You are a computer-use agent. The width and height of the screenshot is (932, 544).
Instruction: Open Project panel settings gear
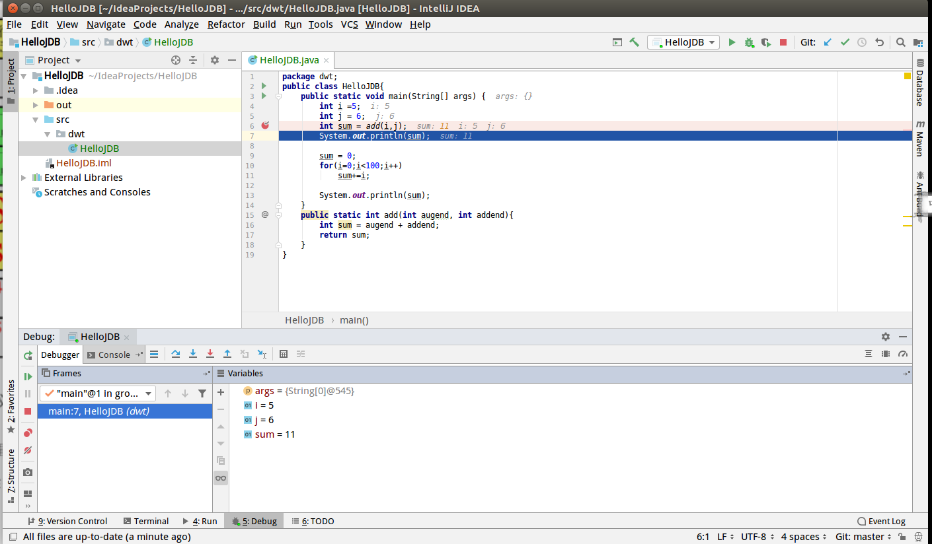(215, 60)
